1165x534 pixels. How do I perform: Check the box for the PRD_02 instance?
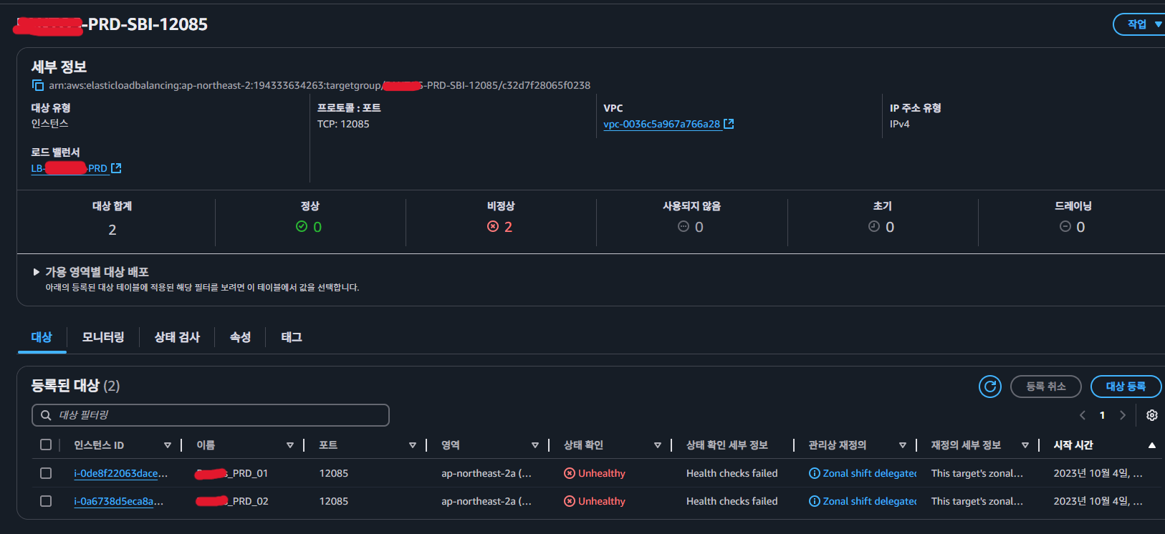tap(46, 501)
